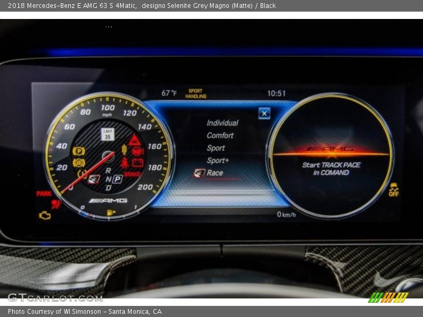Tap the red PARK warning text
This screenshot has height=317, width=423.
(x=44, y=193)
